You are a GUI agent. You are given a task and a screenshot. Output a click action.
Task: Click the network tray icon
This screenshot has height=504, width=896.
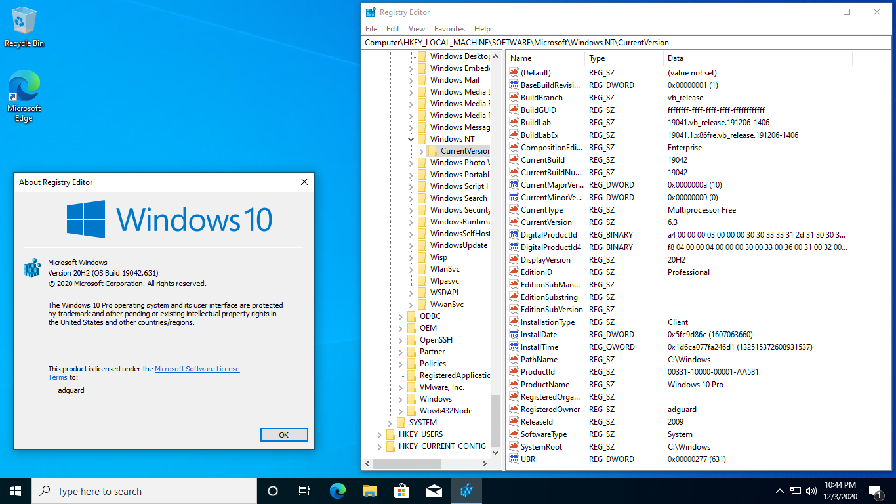[796, 491]
